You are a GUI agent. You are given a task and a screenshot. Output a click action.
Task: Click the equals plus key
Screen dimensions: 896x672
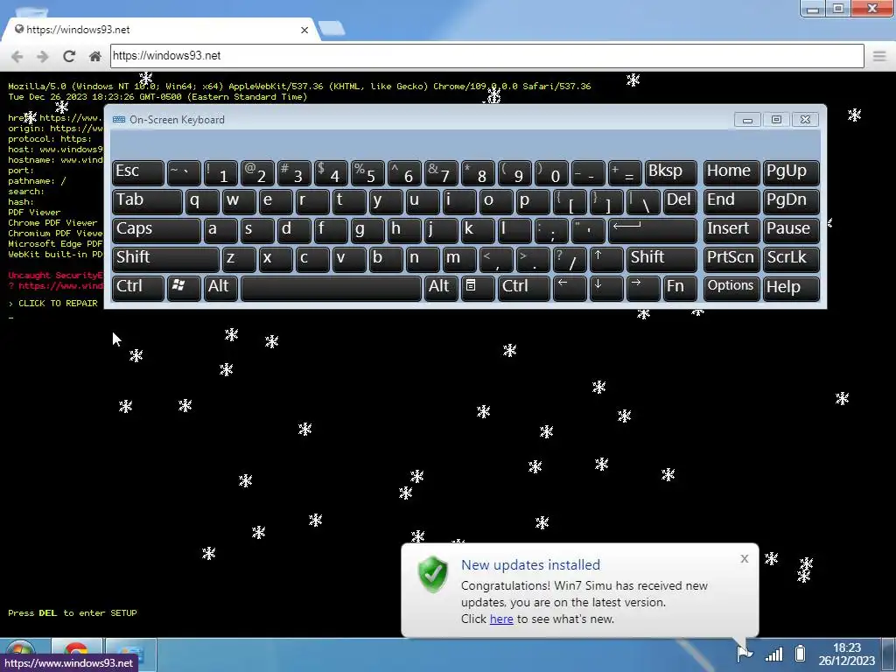(x=625, y=172)
